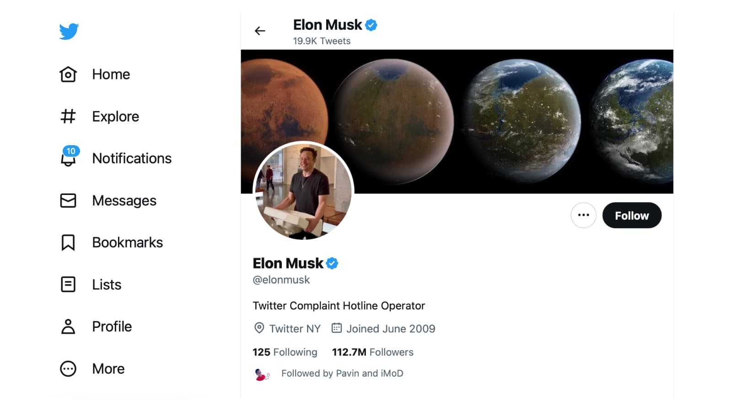732x411 pixels.
Task: Click the Explore hashtag icon
Action: [x=68, y=116]
